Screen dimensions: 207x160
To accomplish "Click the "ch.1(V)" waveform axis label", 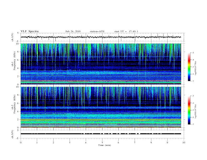I will tap(13, 37).
